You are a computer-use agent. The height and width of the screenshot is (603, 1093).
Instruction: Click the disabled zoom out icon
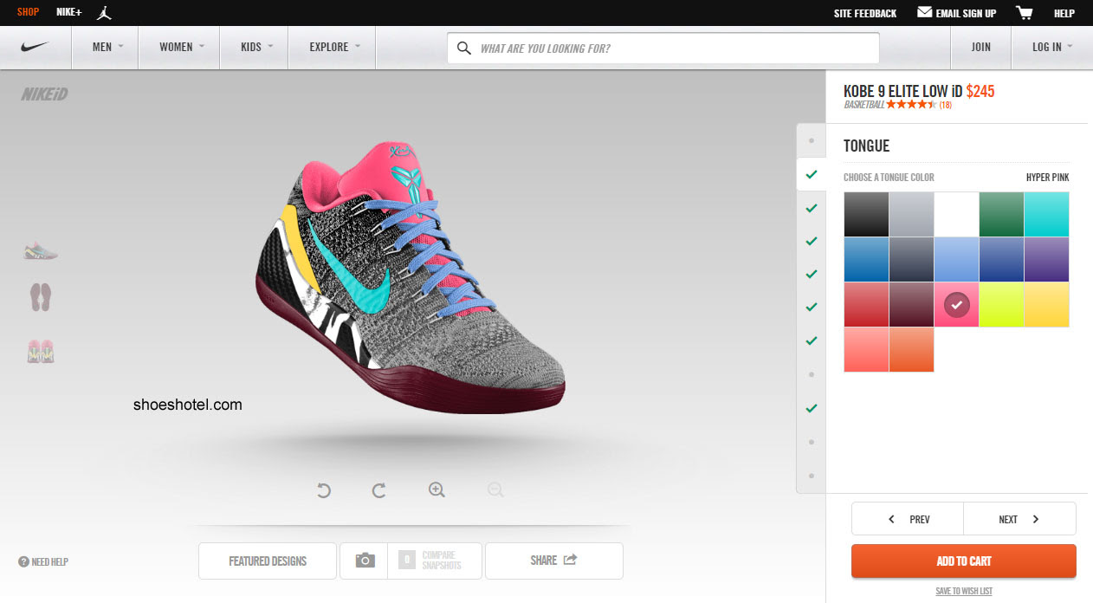click(495, 490)
